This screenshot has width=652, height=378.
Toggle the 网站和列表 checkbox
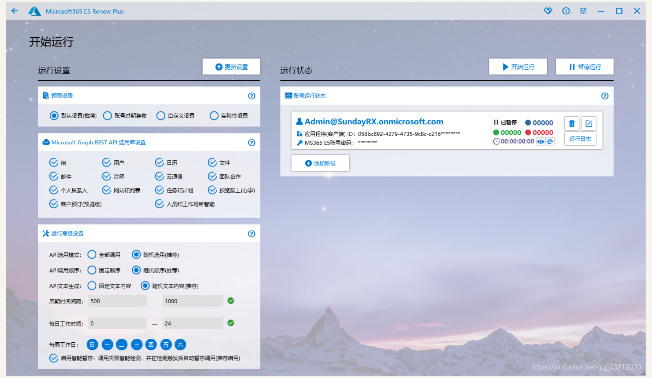pos(106,190)
